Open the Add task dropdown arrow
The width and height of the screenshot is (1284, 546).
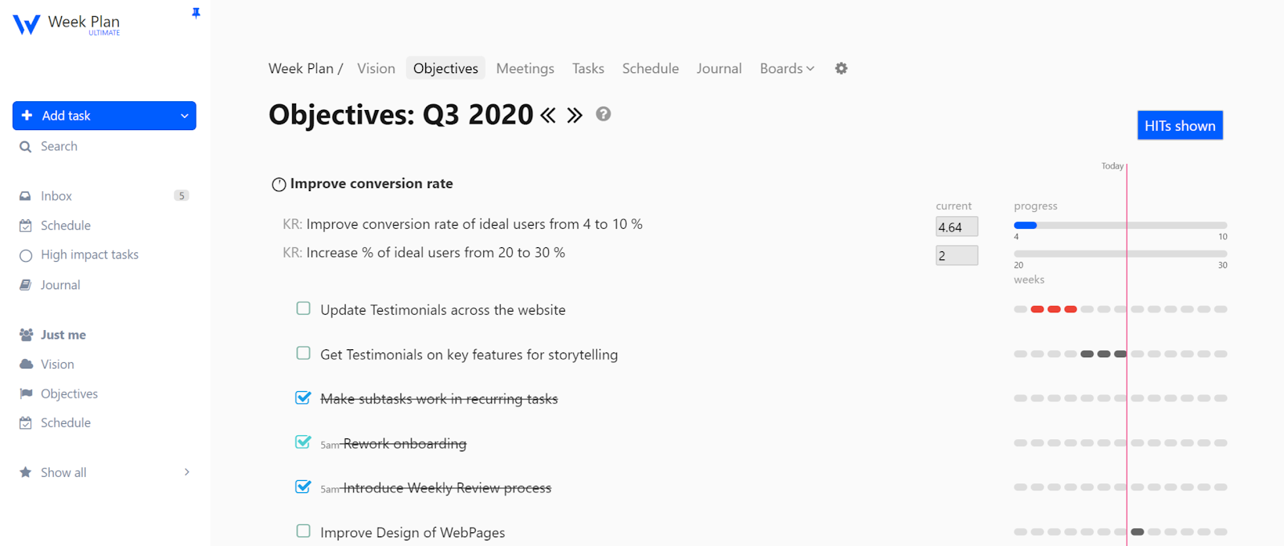coord(185,116)
